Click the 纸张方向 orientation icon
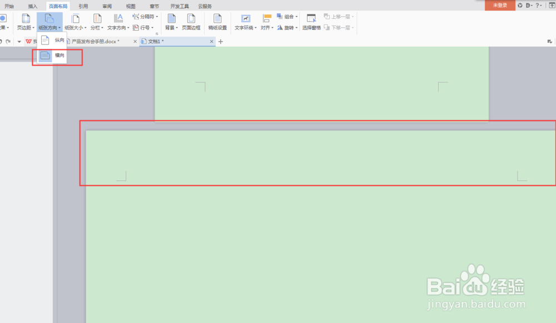Image resolution: width=556 pixels, height=323 pixels. coord(49,18)
